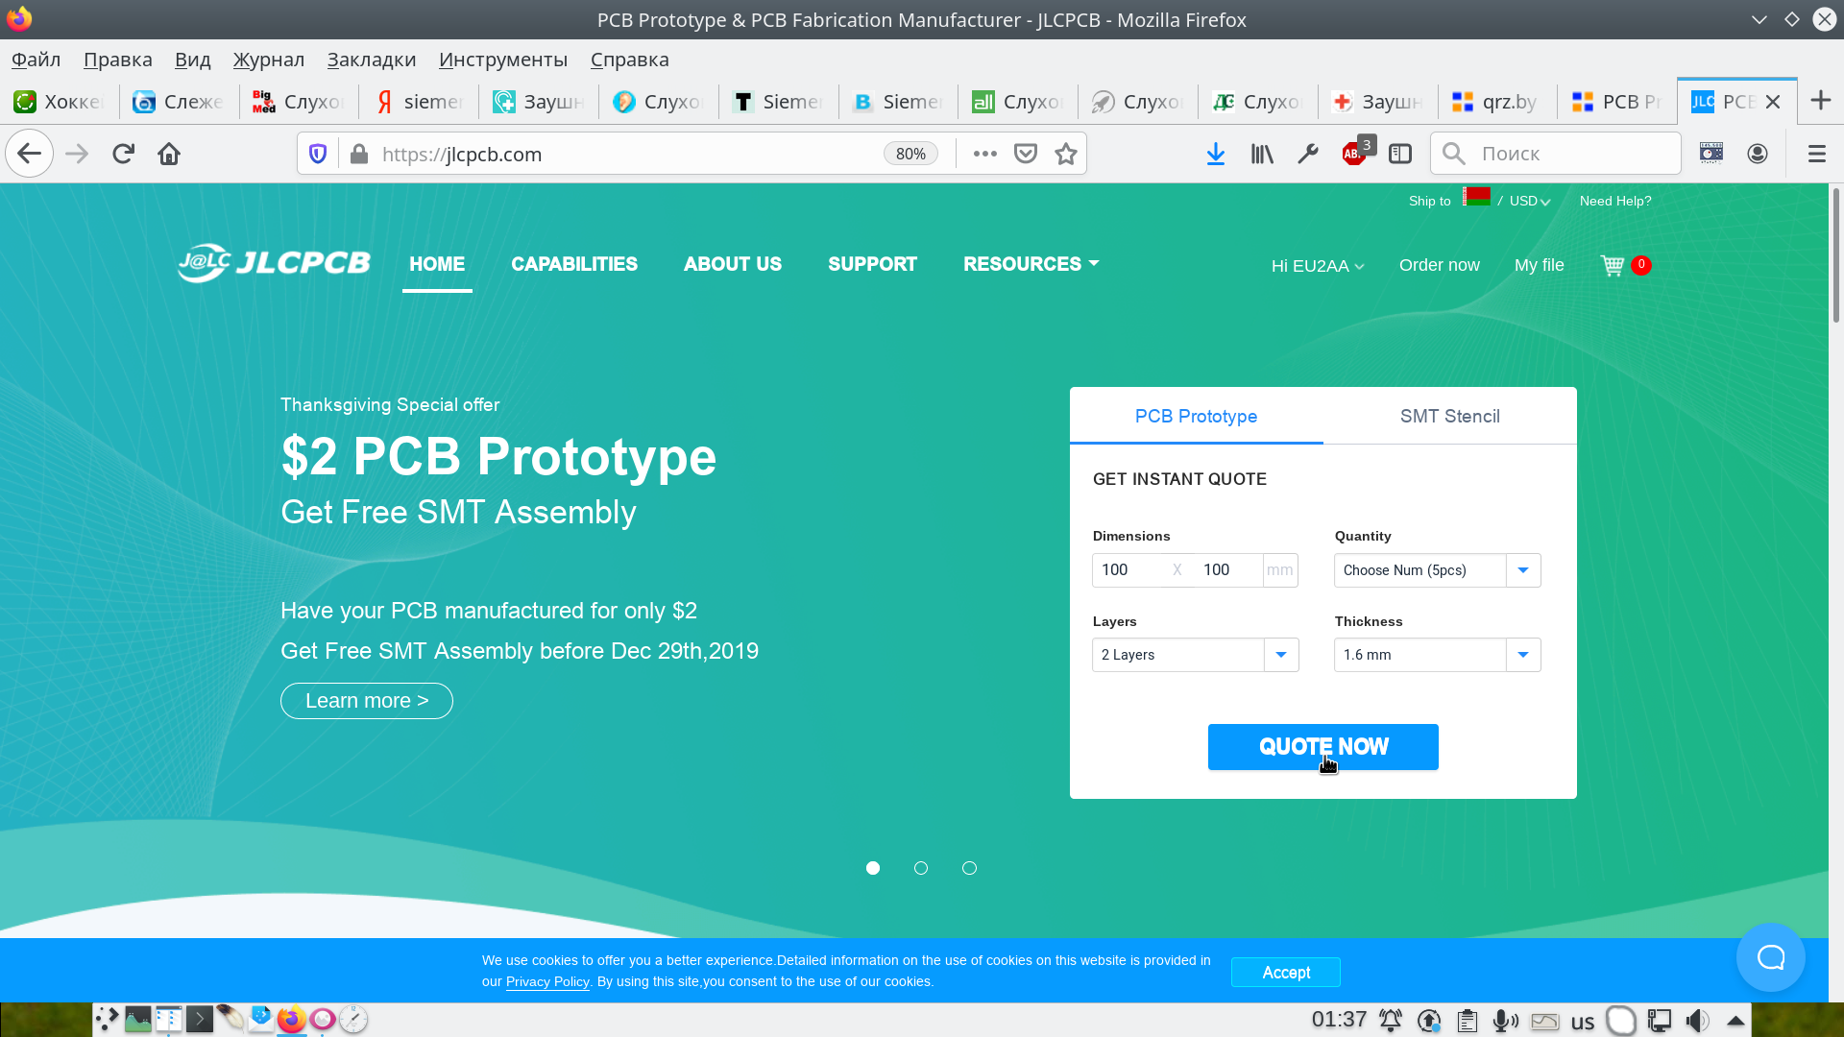Open the USD currency dropdown
The image size is (1844, 1037).
(x=1530, y=201)
